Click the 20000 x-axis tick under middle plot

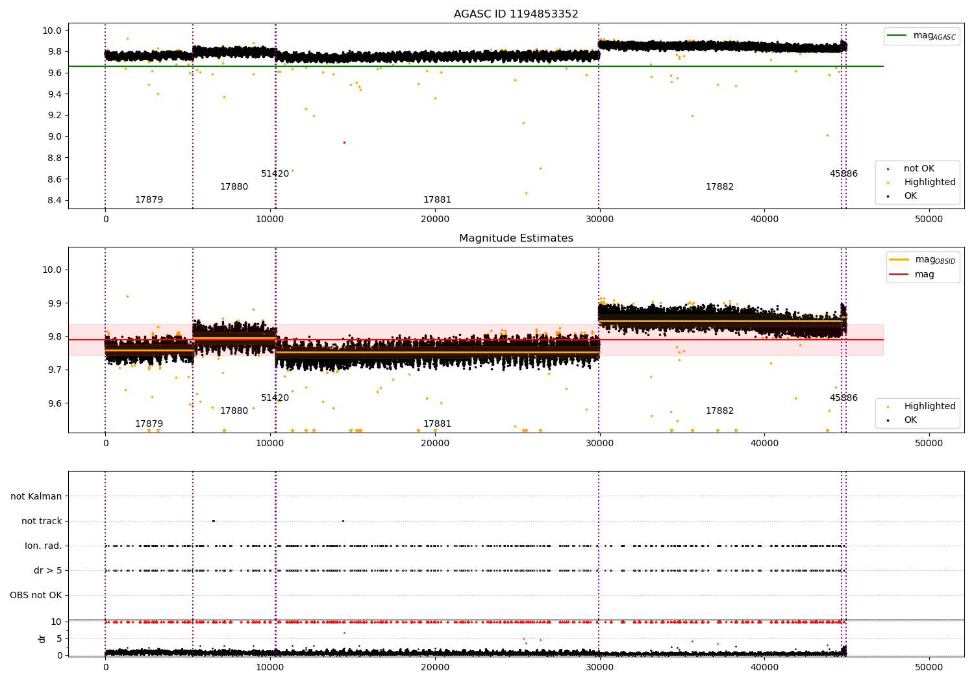point(435,444)
